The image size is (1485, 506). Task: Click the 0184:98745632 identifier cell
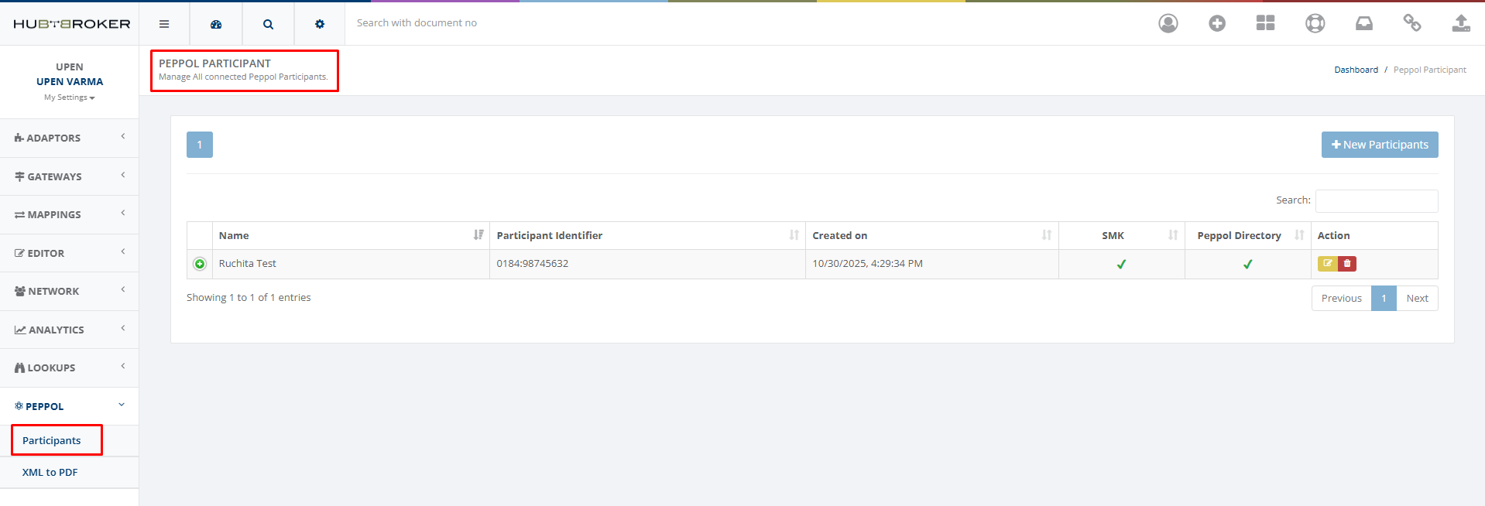[647, 264]
